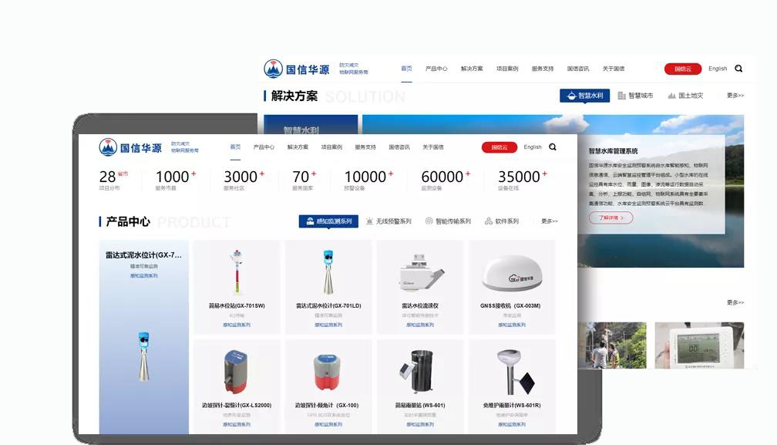Select the 感知监测系列 product tab
The image size is (777, 445).
(x=328, y=221)
